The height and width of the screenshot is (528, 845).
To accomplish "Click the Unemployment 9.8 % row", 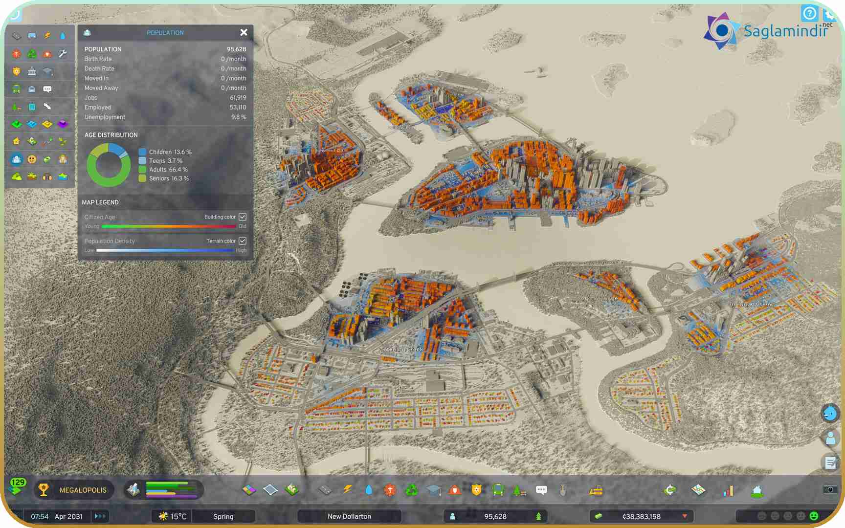I will click(x=165, y=117).
